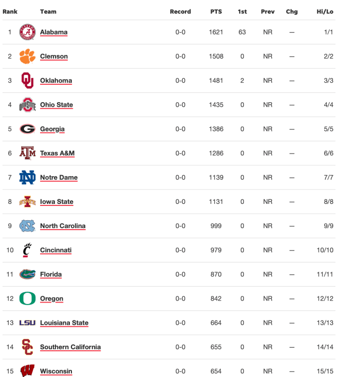Open the Notre Dame team link

point(59,177)
